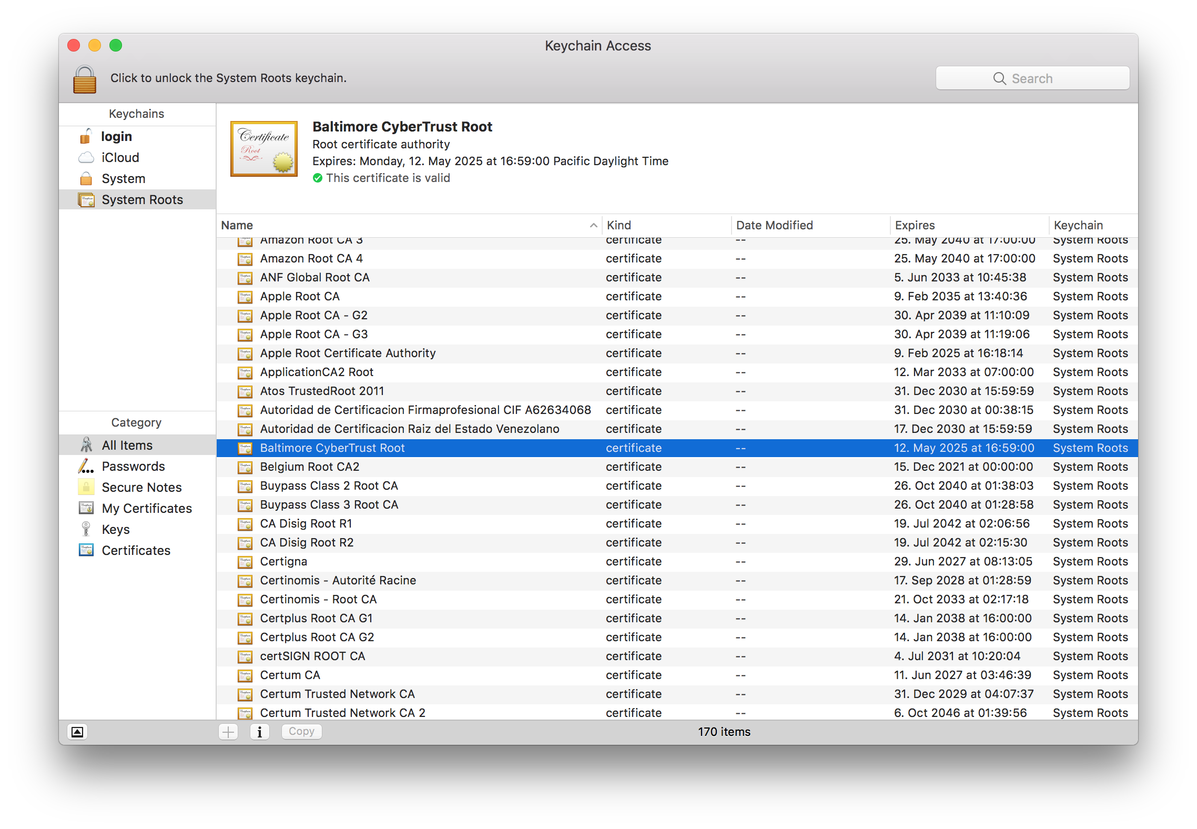Select the Amazon Root CA 4 row
1197x829 pixels.
(x=677, y=259)
